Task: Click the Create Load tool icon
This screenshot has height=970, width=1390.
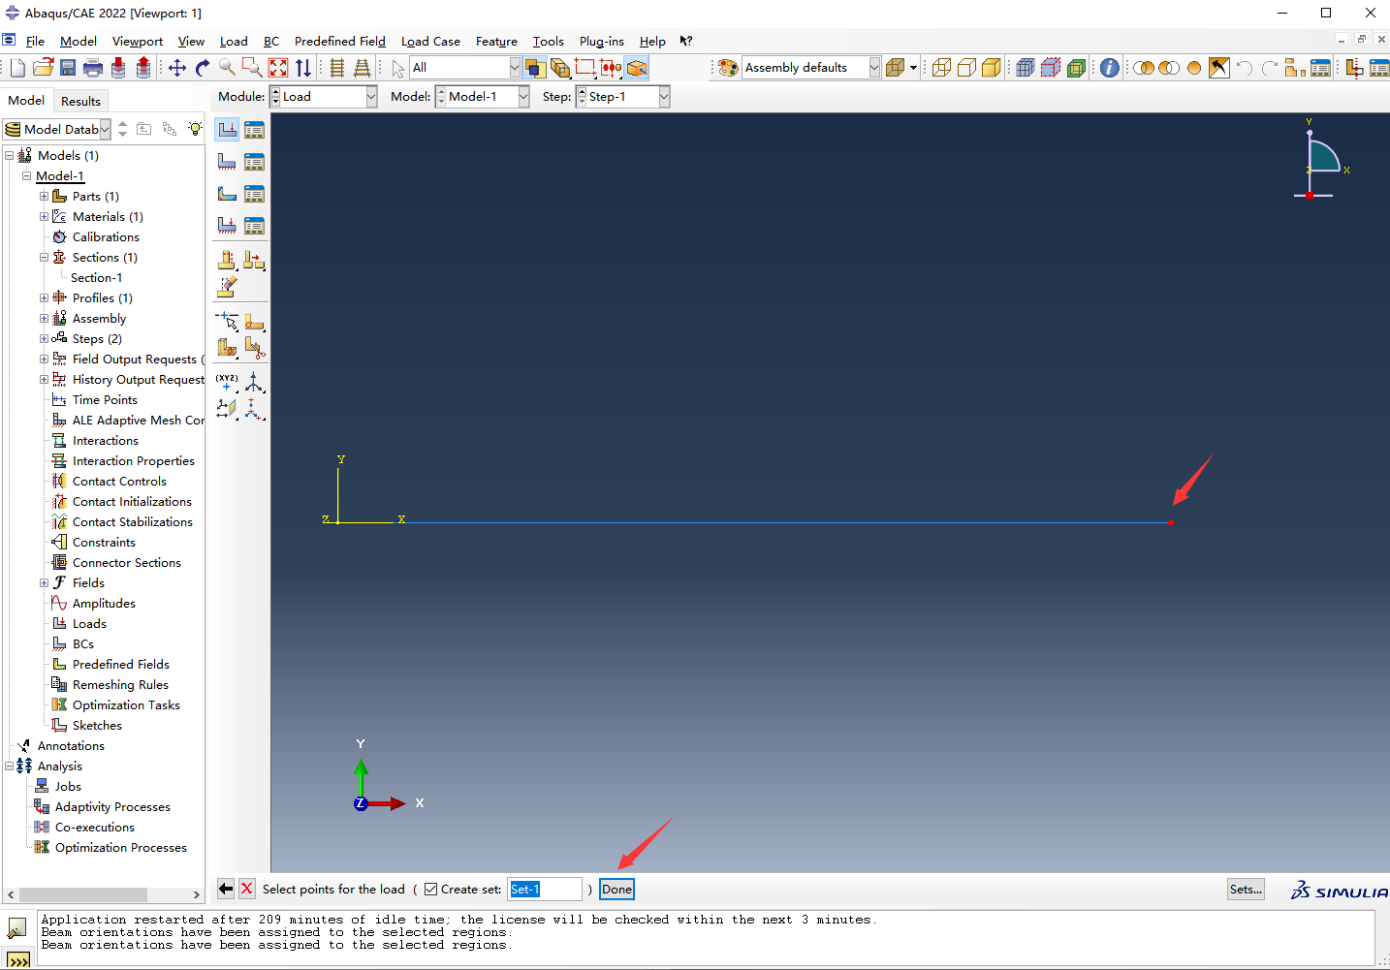Action: pos(227,130)
